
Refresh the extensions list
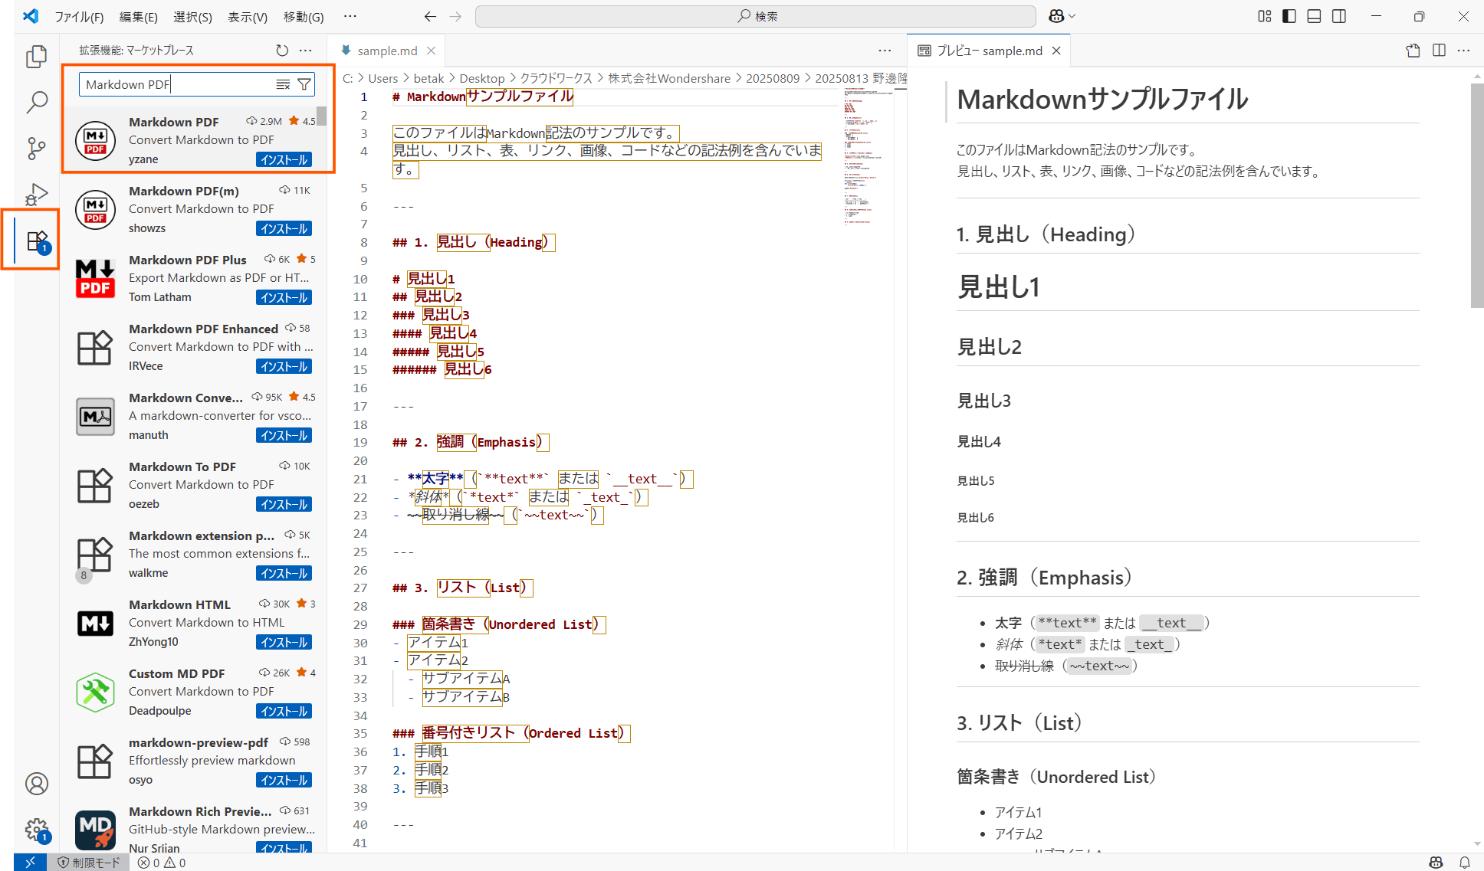click(281, 50)
